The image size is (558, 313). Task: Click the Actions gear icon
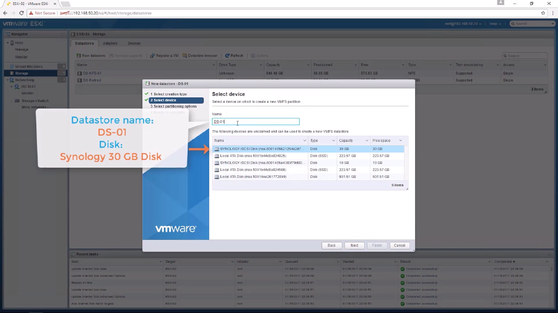point(253,56)
